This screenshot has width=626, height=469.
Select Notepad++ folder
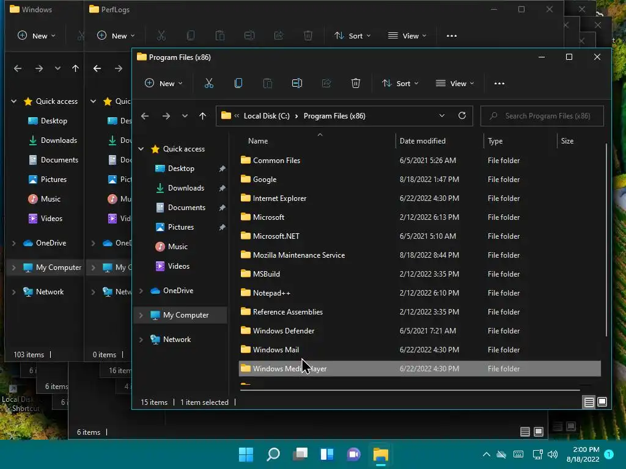[420, 293]
